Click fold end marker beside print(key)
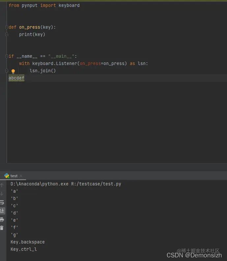This screenshot has width=227, height=261. coord(7,34)
